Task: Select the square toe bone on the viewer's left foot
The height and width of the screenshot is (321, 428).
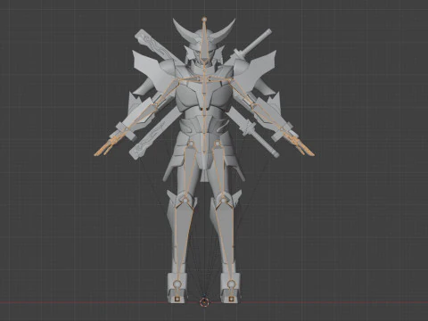Action: coord(177,299)
